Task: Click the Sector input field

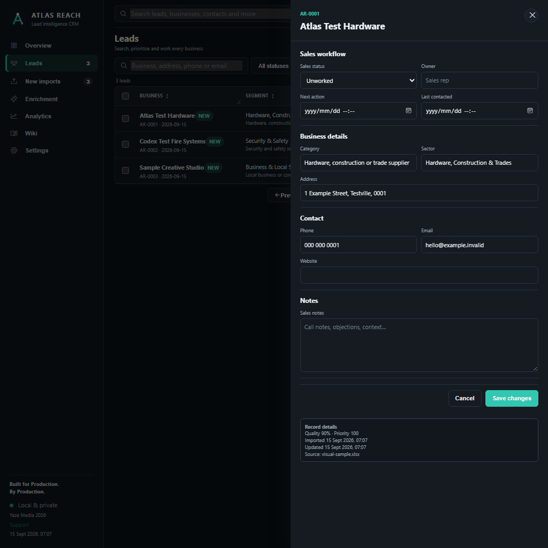Action: (x=480, y=163)
